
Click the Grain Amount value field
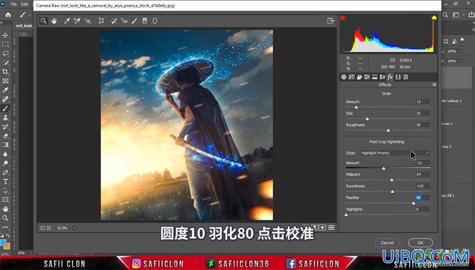click(422, 102)
